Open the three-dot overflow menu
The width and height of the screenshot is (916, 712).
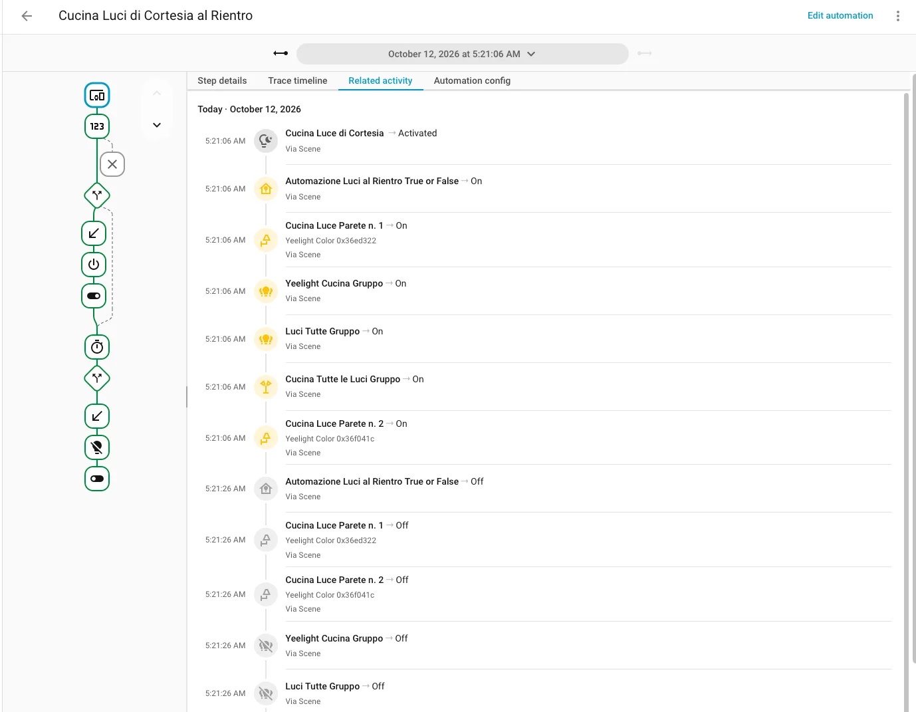coord(897,16)
